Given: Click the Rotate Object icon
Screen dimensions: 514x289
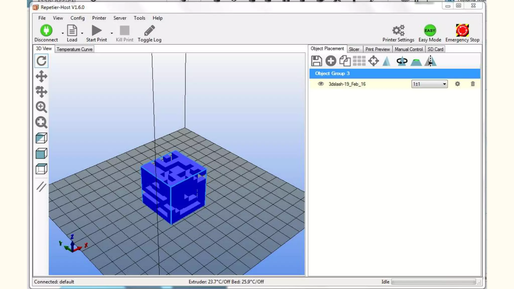Looking at the screenshot, I should point(402,61).
